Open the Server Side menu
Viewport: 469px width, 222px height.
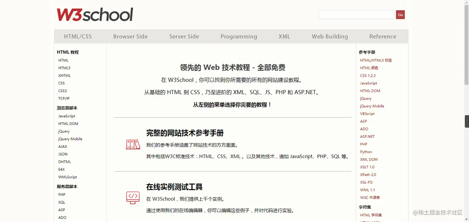(x=184, y=36)
